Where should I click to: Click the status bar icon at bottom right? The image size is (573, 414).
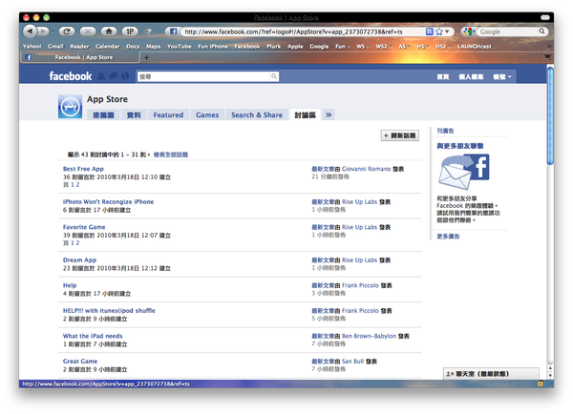540,383
